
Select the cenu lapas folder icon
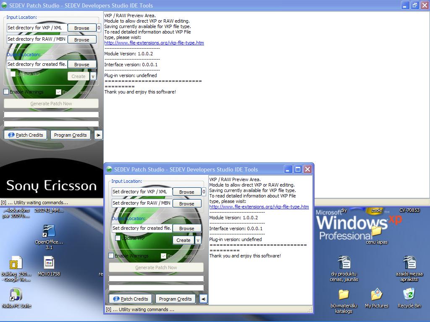pos(377,231)
